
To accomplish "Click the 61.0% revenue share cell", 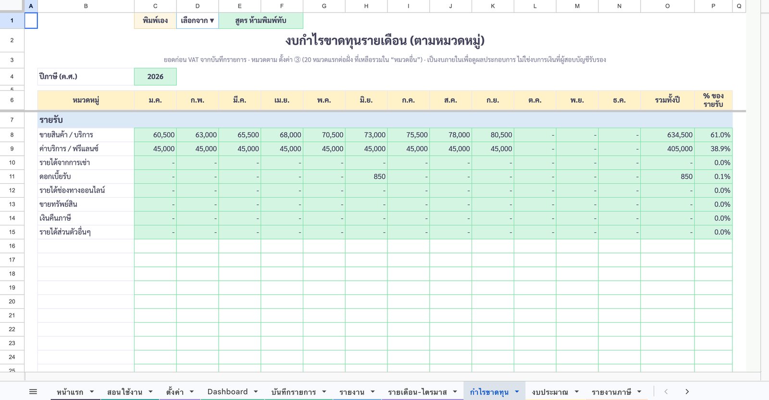I will tap(713, 135).
